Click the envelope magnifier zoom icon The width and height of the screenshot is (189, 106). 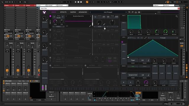(x=177, y=16)
